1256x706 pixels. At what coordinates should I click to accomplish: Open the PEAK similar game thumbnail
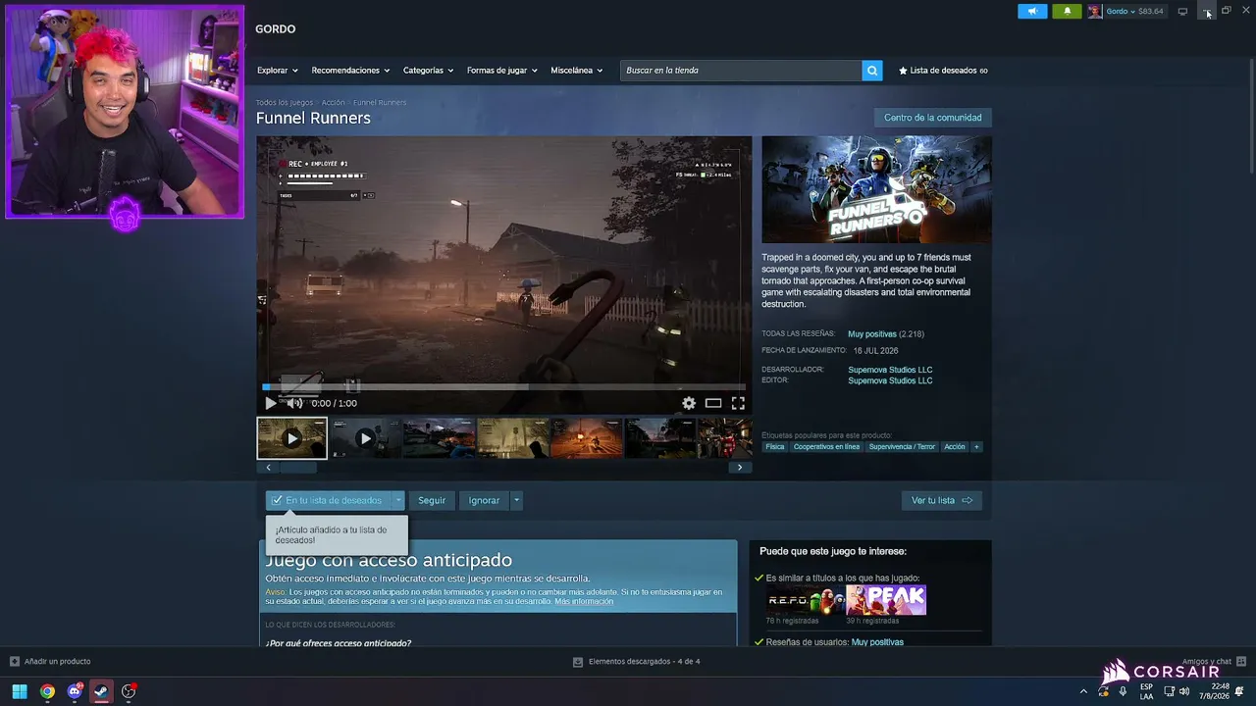887,600
